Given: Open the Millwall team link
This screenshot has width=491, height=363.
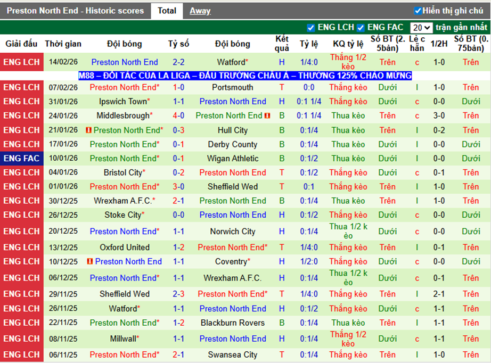Looking at the screenshot, I should [124, 339].
